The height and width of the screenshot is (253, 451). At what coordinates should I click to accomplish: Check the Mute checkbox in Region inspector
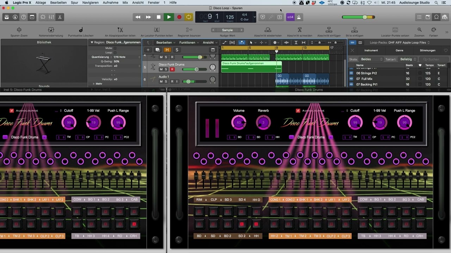coord(115,48)
